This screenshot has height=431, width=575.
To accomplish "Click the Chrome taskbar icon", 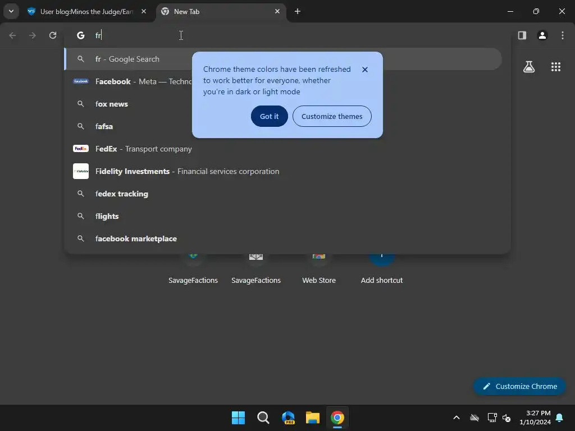I will click(x=337, y=418).
